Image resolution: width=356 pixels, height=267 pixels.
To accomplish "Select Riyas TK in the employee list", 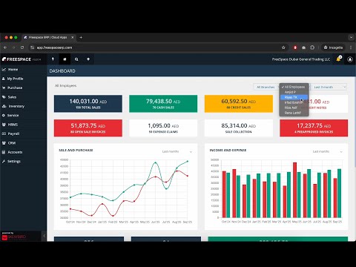I will point(294,97).
